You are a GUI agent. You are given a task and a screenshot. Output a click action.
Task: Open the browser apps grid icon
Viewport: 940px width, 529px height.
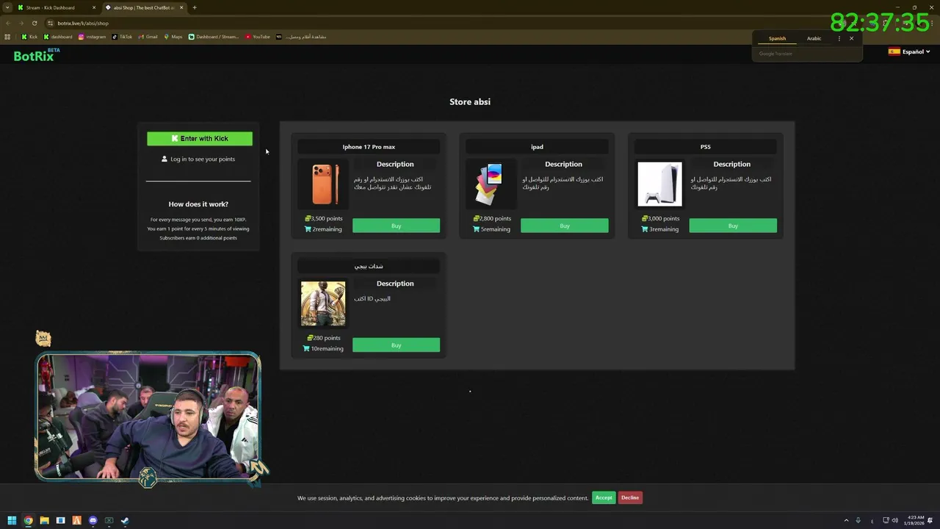pyautogui.click(x=7, y=37)
